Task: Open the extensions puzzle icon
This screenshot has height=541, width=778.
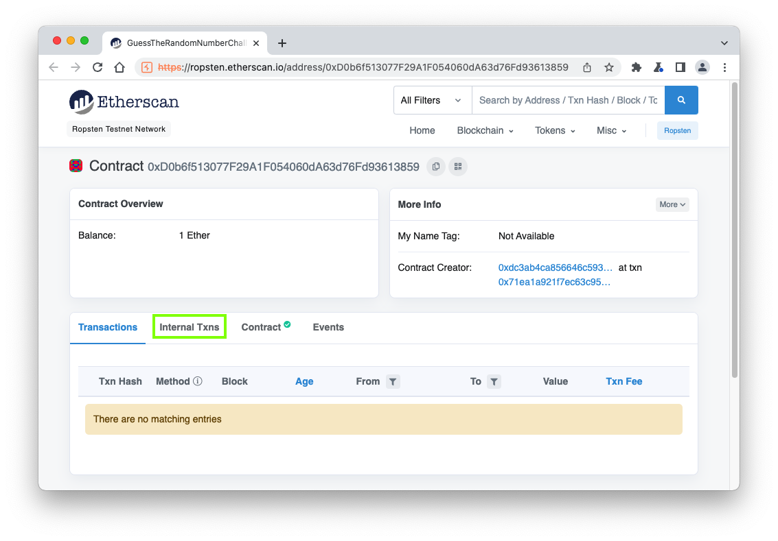Action: pyautogui.click(x=636, y=67)
